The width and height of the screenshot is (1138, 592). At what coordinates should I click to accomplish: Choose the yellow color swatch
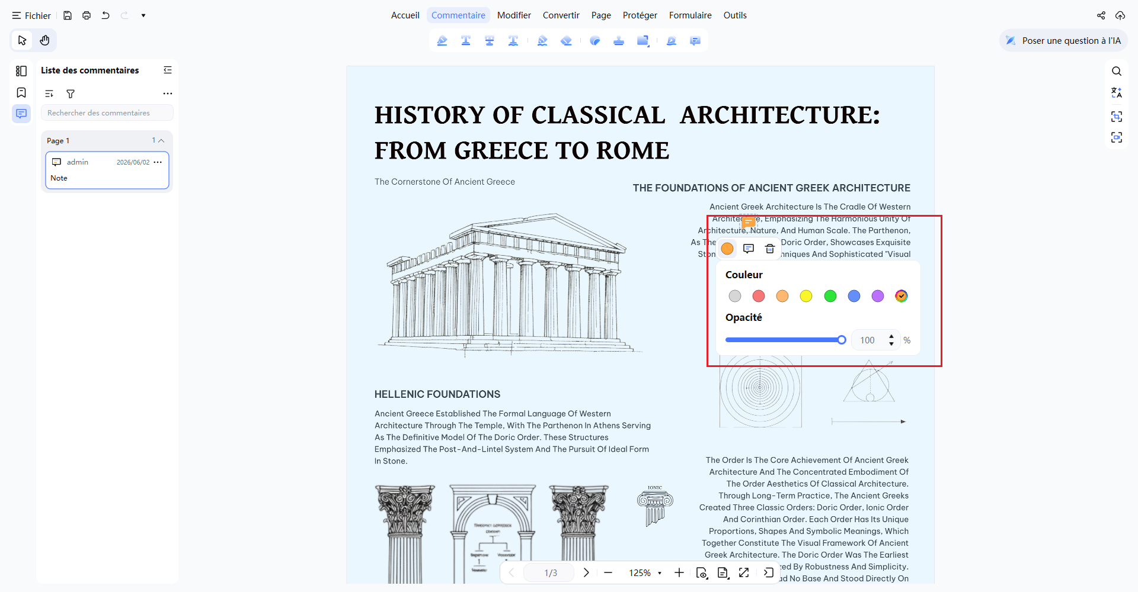(806, 296)
